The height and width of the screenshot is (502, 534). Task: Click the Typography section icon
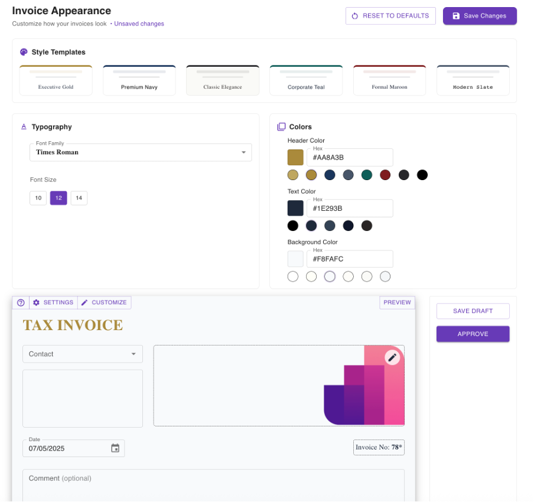[24, 127]
